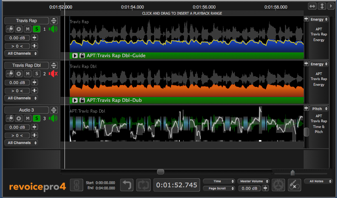Play the APT Travis Rap Dbl-Guide region
The image size is (337, 198).
(x=75, y=56)
